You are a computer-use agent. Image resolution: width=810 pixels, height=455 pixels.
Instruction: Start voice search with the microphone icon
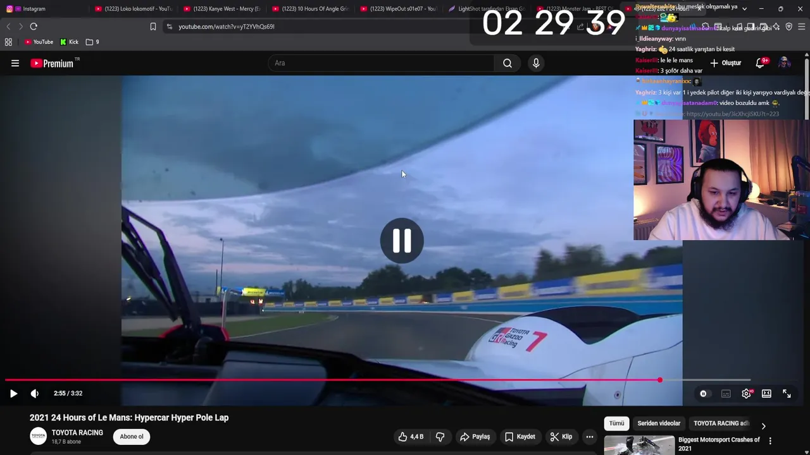536,63
